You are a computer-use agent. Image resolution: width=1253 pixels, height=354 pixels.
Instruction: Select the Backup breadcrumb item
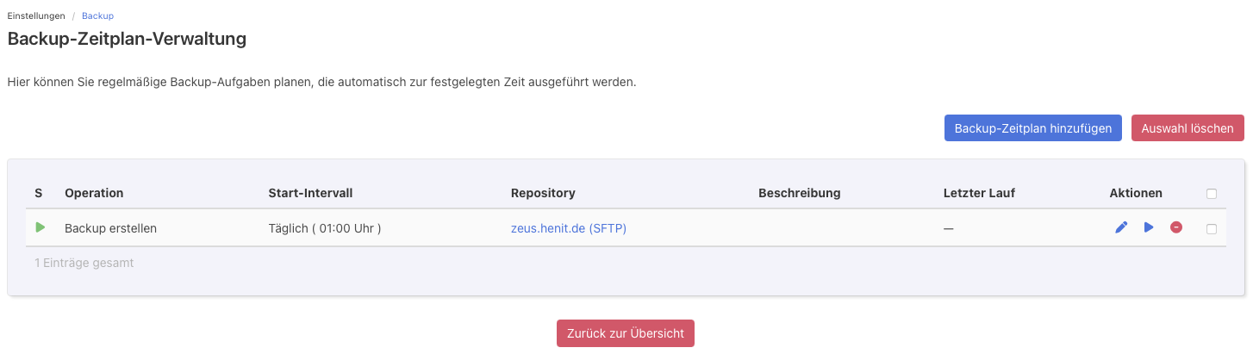click(x=97, y=16)
